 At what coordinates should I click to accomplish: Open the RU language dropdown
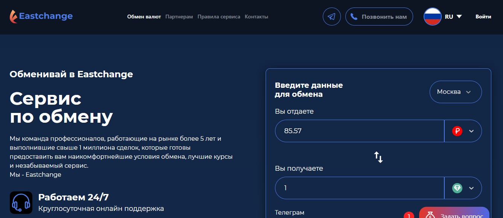(x=453, y=17)
